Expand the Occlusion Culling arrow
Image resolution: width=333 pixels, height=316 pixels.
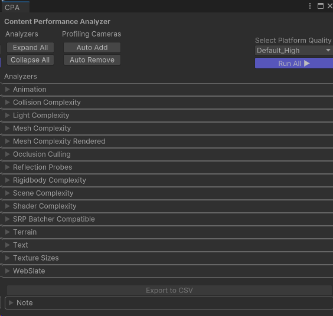(x=8, y=154)
